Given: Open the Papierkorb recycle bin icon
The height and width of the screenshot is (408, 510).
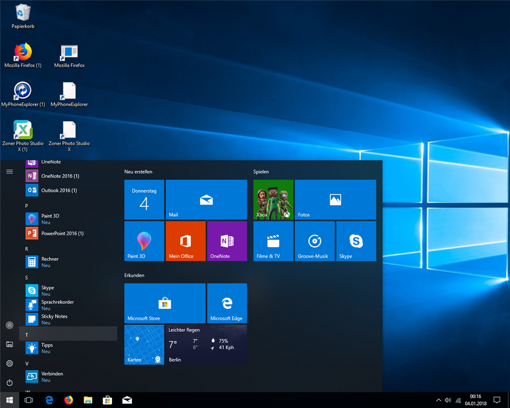Looking at the screenshot, I should (23, 16).
